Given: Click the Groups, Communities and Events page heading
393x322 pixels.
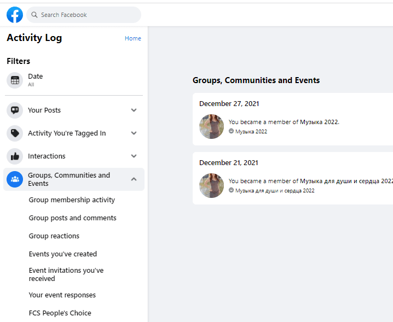Looking at the screenshot, I should point(256,80).
